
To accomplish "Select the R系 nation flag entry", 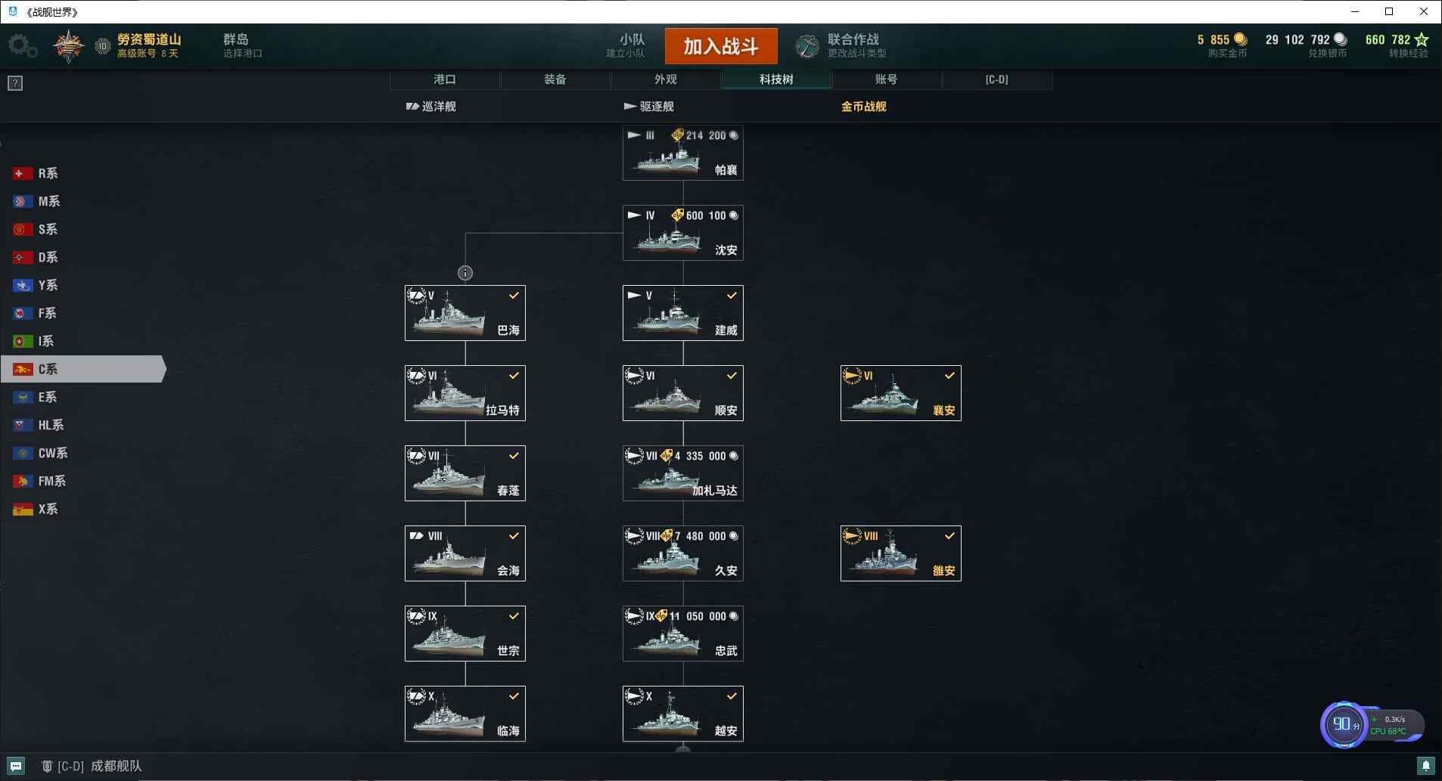I will coord(36,173).
